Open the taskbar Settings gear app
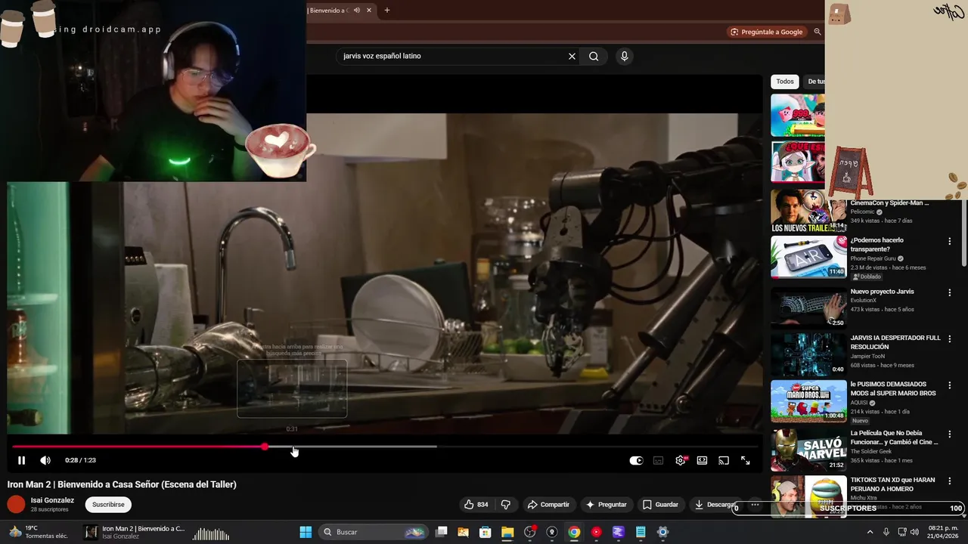This screenshot has height=544, width=968. pos(662,532)
